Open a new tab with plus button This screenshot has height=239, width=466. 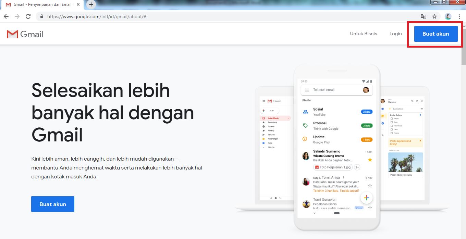[91, 4]
